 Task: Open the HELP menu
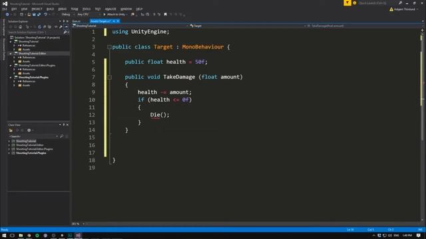139,9
